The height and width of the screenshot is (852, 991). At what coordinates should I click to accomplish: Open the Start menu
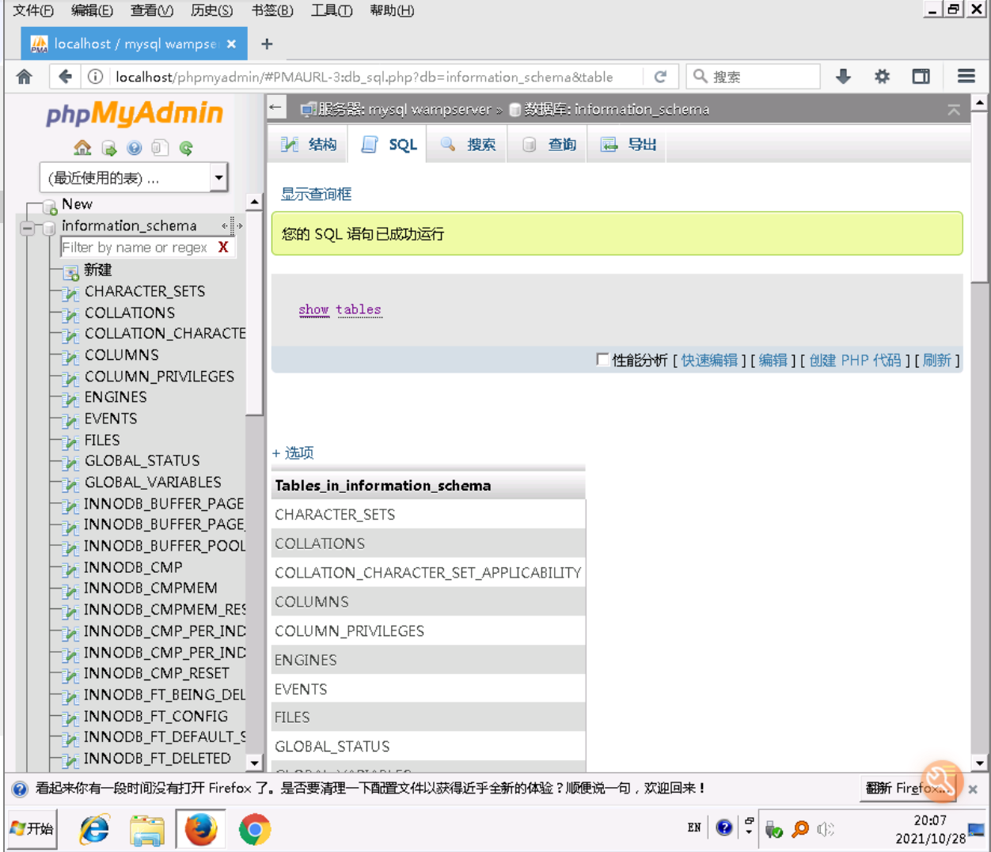click(x=32, y=829)
